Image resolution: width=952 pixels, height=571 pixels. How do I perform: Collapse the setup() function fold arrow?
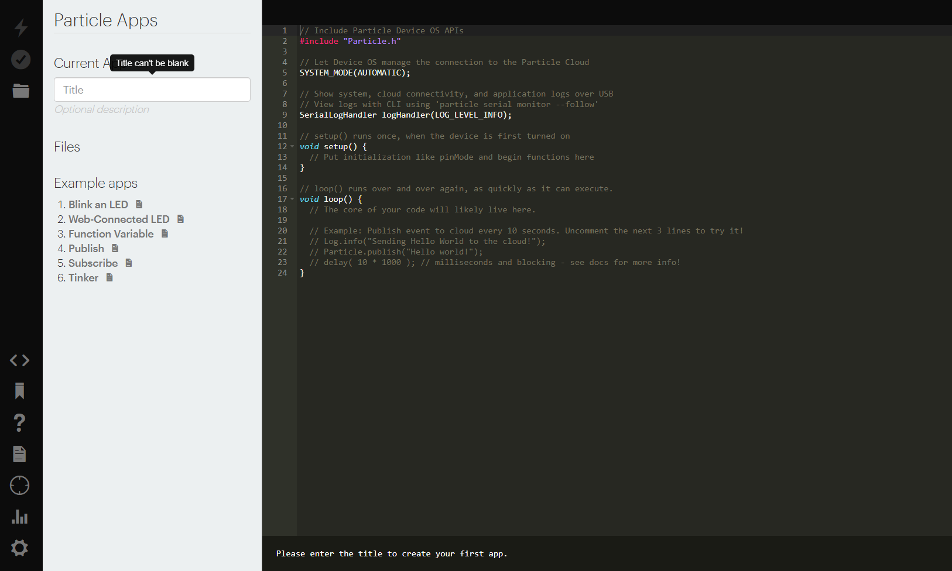pos(292,146)
